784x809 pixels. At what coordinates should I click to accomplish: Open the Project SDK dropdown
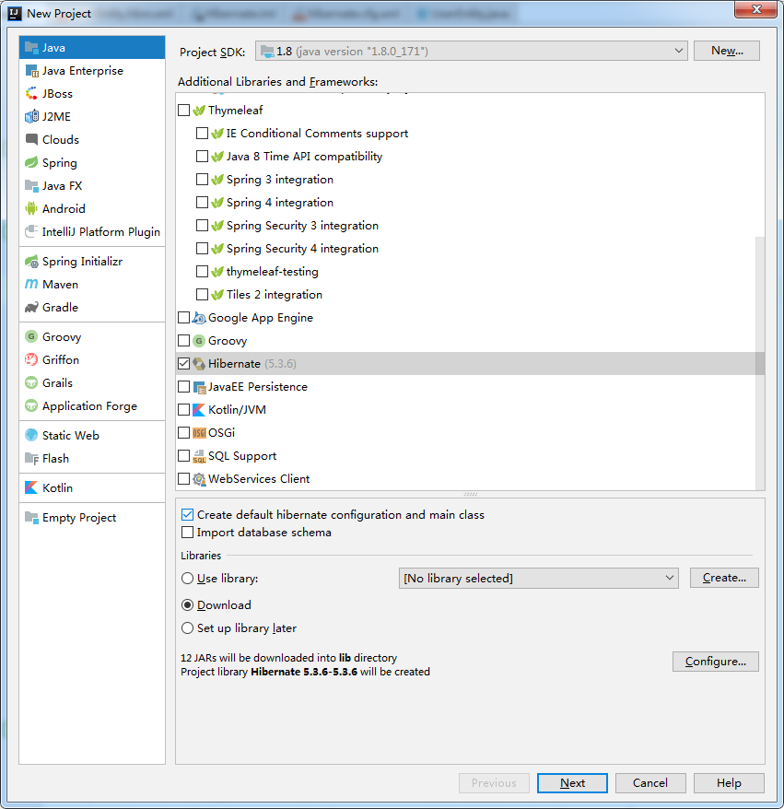(x=472, y=51)
